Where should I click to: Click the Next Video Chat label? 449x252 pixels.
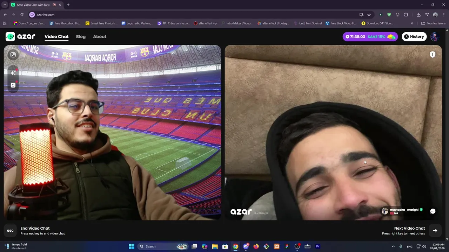409,228
